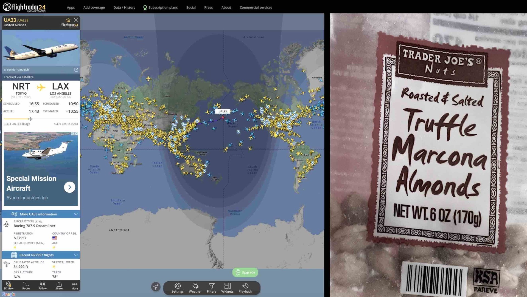Close the advertisement with X icon
The height and width of the screenshot is (297, 527).
click(76, 134)
